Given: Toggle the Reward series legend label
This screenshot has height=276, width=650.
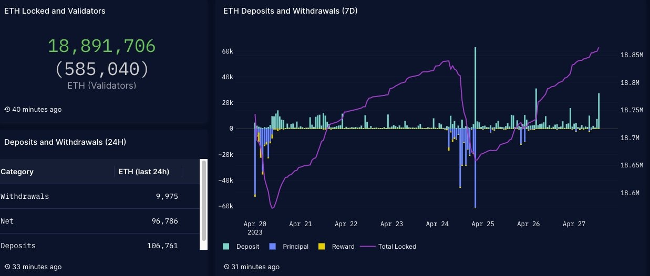Looking at the screenshot, I should pos(343,247).
